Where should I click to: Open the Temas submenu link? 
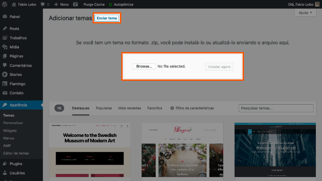(9, 115)
